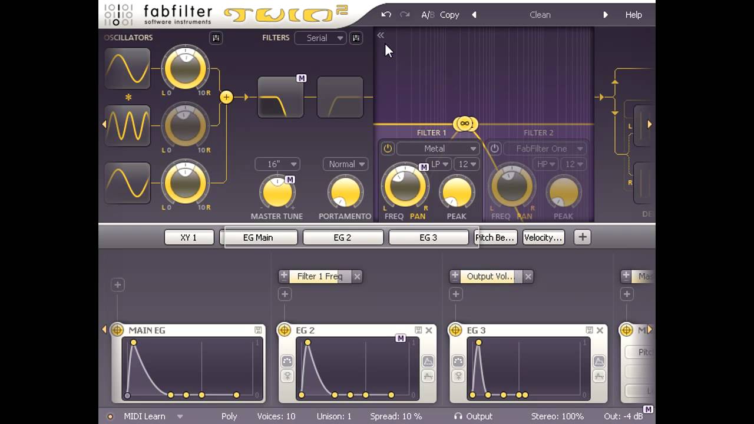The width and height of the screenshot is (754, 424).
Task: Click the Master Tune knob
Action: pyautogui.click(x=277, y=192)
